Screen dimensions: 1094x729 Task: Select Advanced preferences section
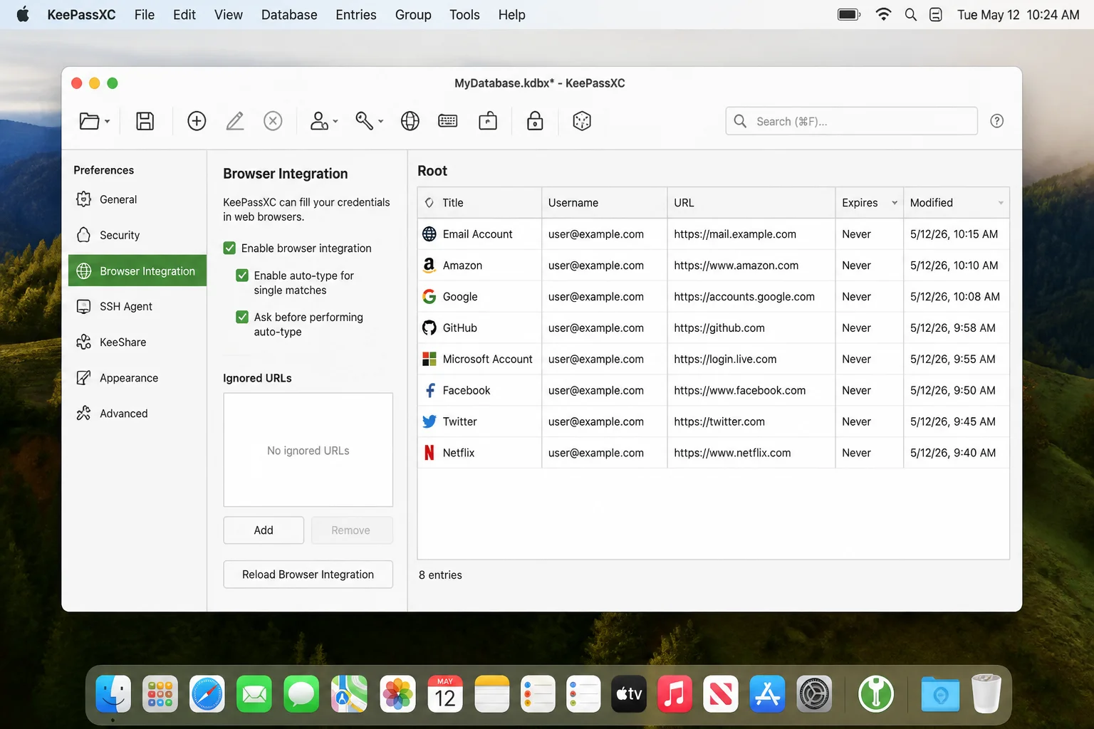pyautogui.click(x=137, y=413)
